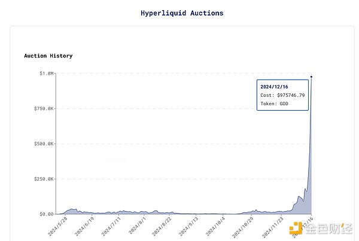Click the 2024/10/29 x-axis date label
The width and height of the screenshot is (359, 241).
(x=243, y=228)
